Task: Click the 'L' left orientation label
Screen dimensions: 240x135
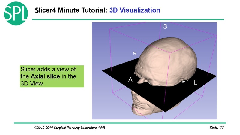Action: pyautogui.click(x=195, y=82)
